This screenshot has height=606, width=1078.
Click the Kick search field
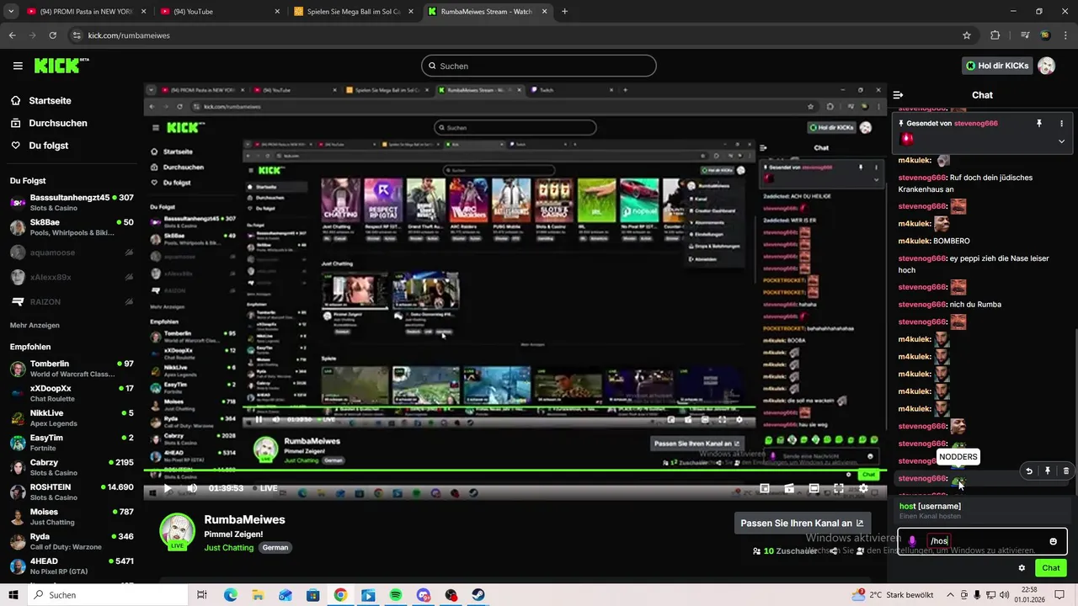[538, 66]
